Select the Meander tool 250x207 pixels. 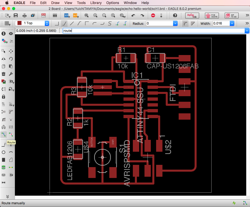pos(4,127)
